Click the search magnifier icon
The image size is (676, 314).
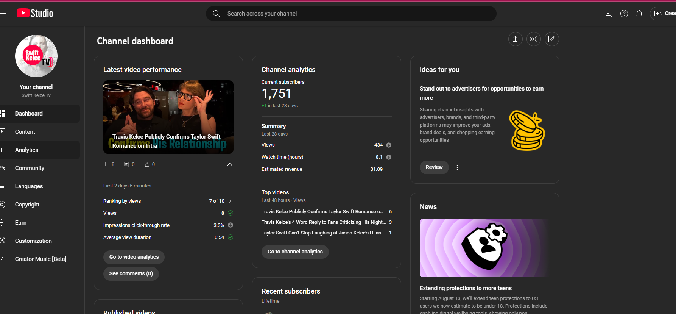tap(216, 14)
